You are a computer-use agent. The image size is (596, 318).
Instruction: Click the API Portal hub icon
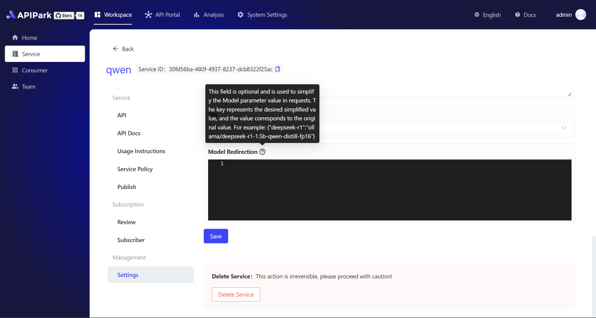point(149,15)
